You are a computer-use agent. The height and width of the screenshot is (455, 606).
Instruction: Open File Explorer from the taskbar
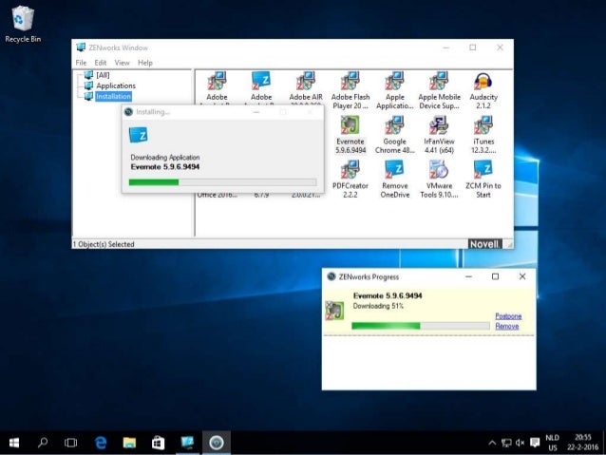point(129,443)
